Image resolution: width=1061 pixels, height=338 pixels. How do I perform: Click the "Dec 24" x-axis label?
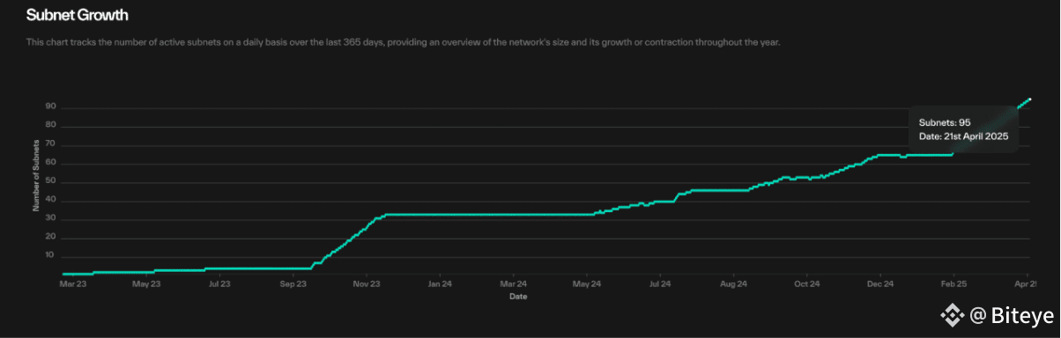(x=880, y=284)
